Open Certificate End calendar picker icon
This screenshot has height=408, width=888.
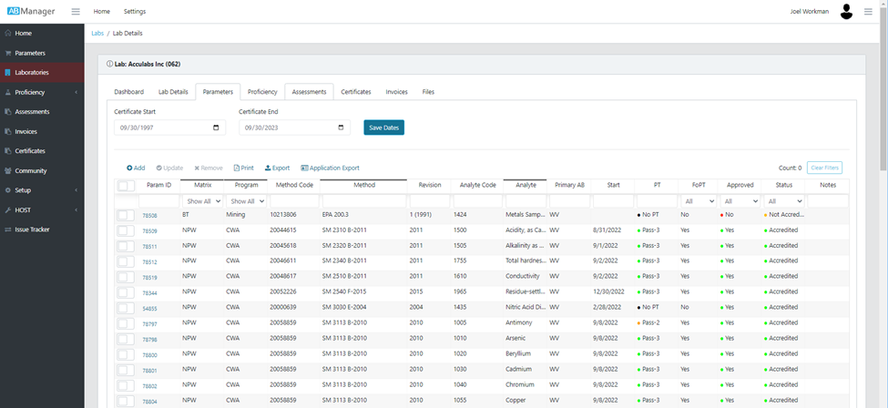point(341,128)
